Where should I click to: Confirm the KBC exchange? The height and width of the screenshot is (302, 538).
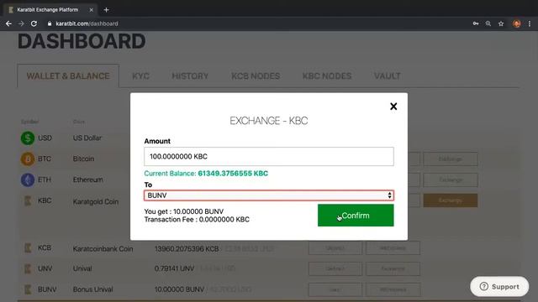click(356, 216)
